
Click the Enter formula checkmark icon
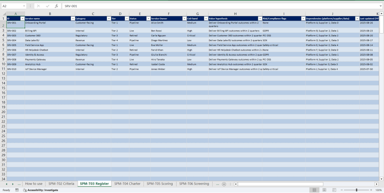[48, 6]
